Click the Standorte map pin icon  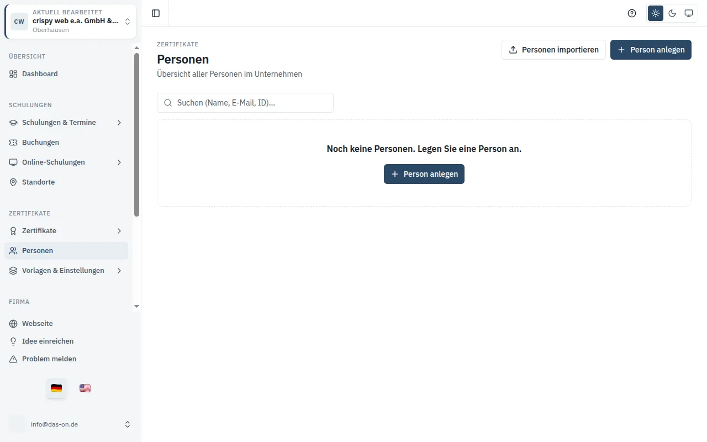13,182
